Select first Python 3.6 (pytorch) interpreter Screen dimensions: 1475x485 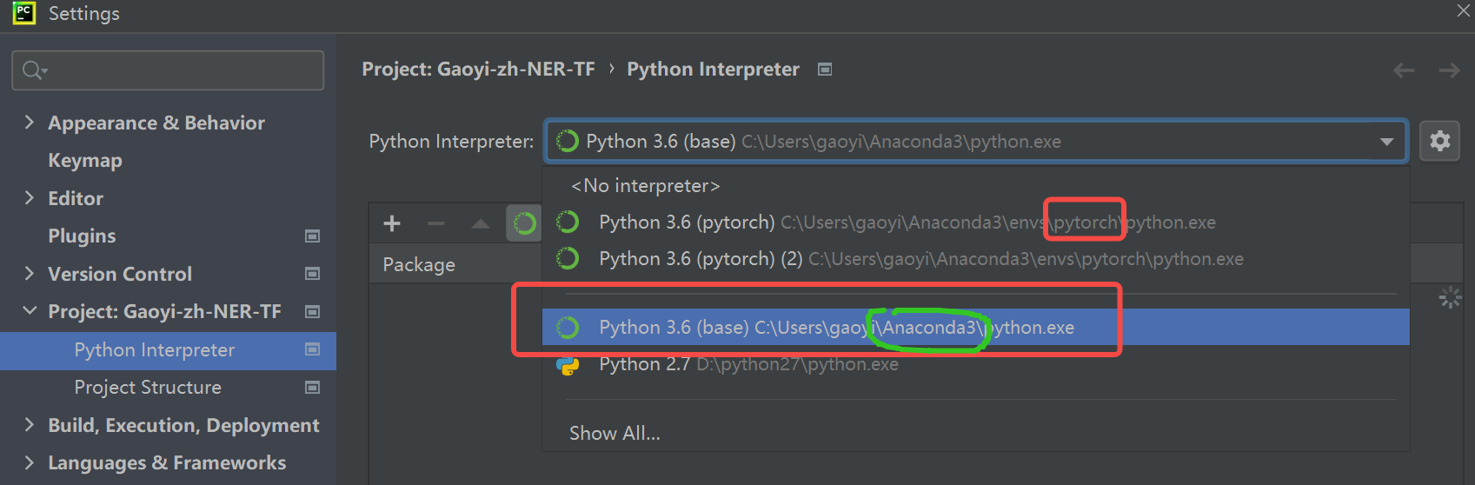pyautogui.click(x=975, y=223)
